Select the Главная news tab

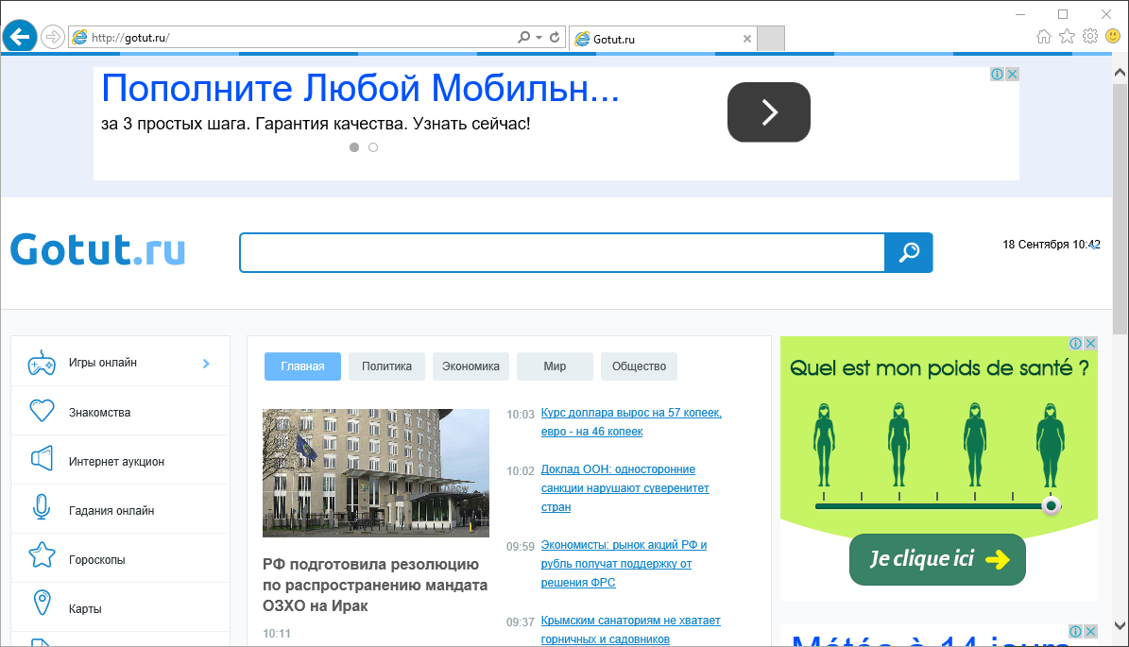[302, 366]
